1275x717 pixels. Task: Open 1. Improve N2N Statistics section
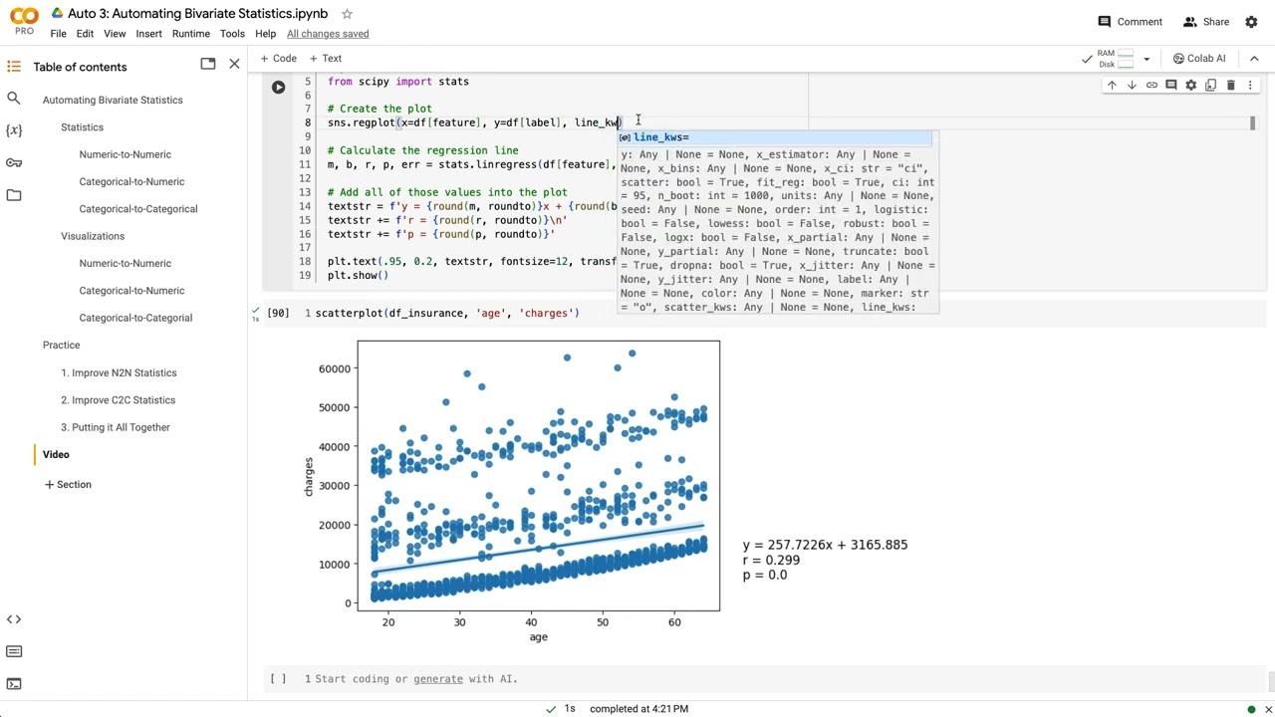coord(119,372)
